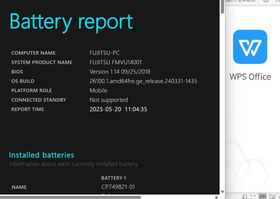Viewport: 280px width, 199px height.
Task: Select the '26100.1.amd64fre.ge_release.240331-1435' value
Action: 143,81
